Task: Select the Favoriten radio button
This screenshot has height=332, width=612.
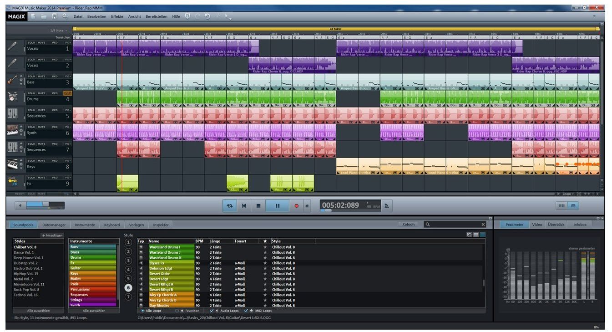Action: tap(177, 311)
